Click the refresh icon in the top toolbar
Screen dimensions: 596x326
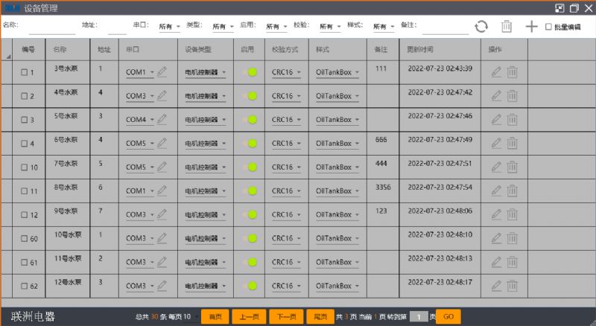[x=481, y=26]
